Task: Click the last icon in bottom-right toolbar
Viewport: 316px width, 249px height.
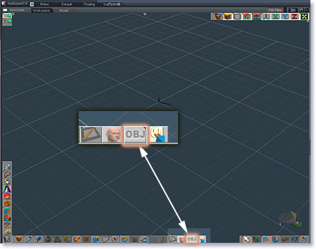Action: [304, 239]
